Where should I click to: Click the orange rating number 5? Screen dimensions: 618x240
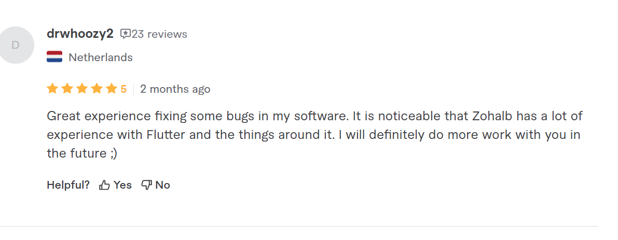click(x=123, y=89)
